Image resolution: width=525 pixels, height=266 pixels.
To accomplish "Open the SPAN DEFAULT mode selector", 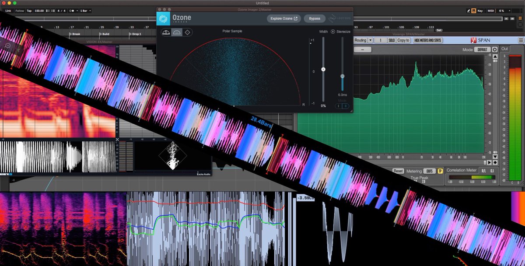I will coord(483,50).
